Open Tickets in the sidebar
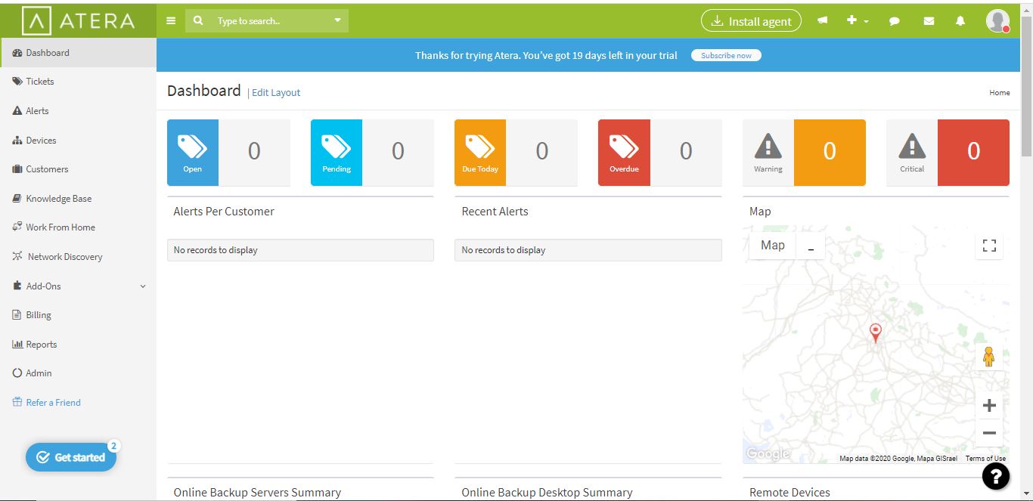The height and width of the screenshot is (501, 1033). pos(40,82)
